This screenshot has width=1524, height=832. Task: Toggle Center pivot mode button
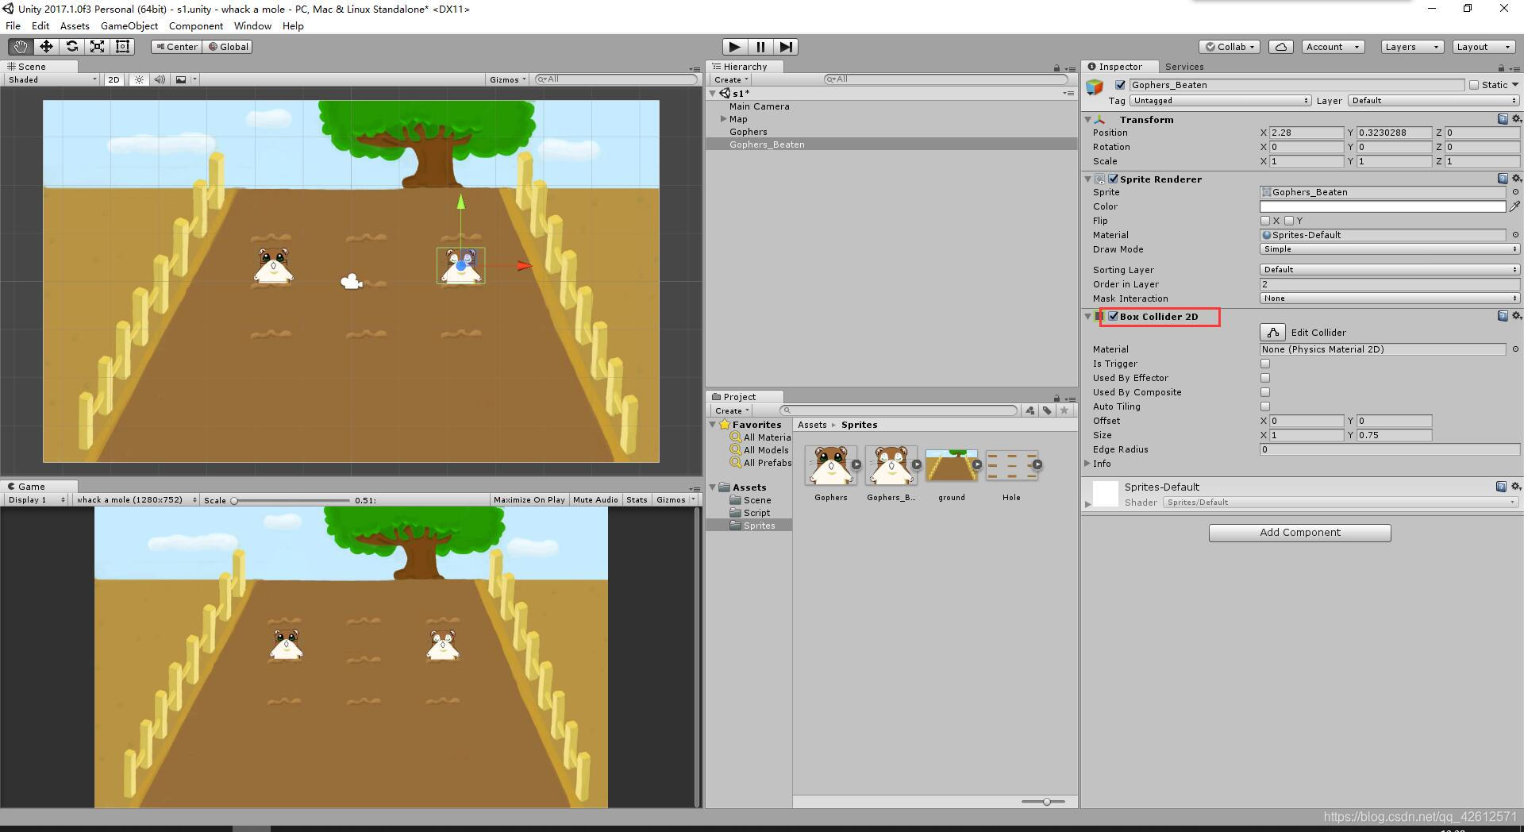tap(177, 47)
